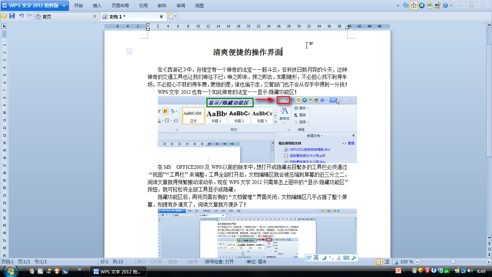Undo the last action
492x277 pixels.
point(21,16)
